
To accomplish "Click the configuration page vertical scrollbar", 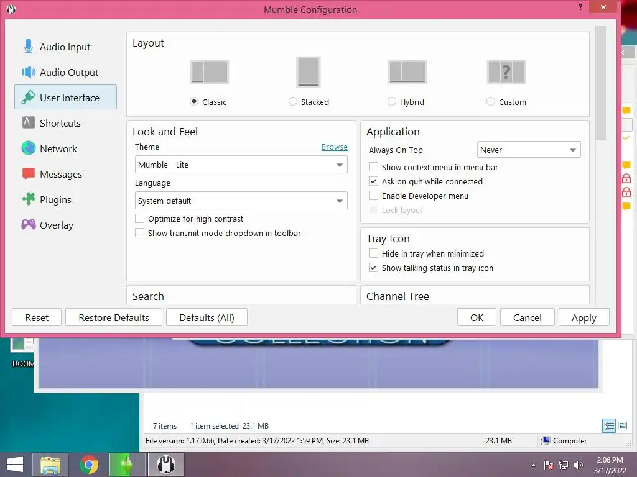I will click(600, 83).
